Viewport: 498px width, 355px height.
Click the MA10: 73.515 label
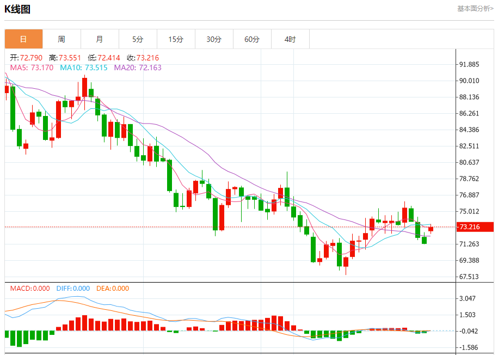click(84, 68)
